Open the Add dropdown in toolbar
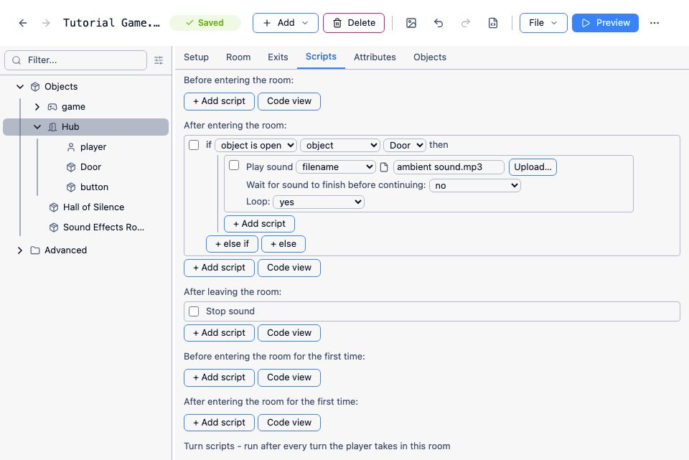 click(286, 23)
